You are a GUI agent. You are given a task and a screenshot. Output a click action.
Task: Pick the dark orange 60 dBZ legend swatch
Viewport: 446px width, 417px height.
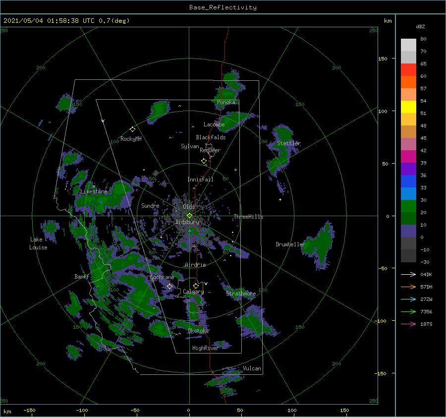[408, 82]
